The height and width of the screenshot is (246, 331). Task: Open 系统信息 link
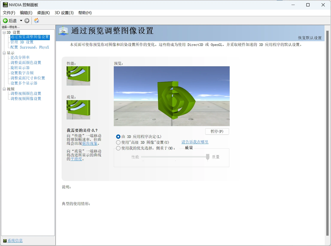(15, 241)
